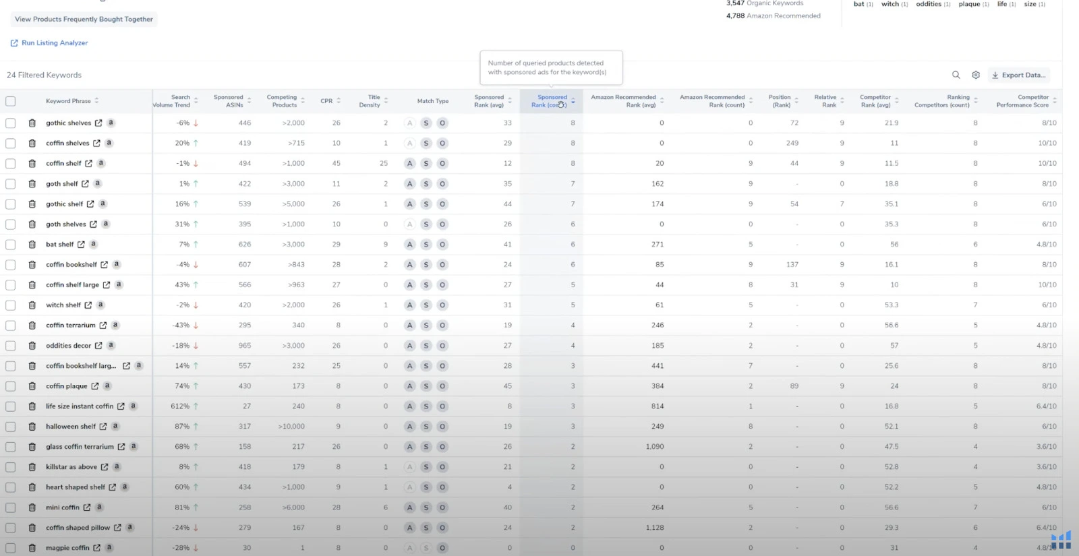This screenshot has width=1079, height=556.
Task: Click trash icon for 'witch shelf' row
Action: [32, 305]
